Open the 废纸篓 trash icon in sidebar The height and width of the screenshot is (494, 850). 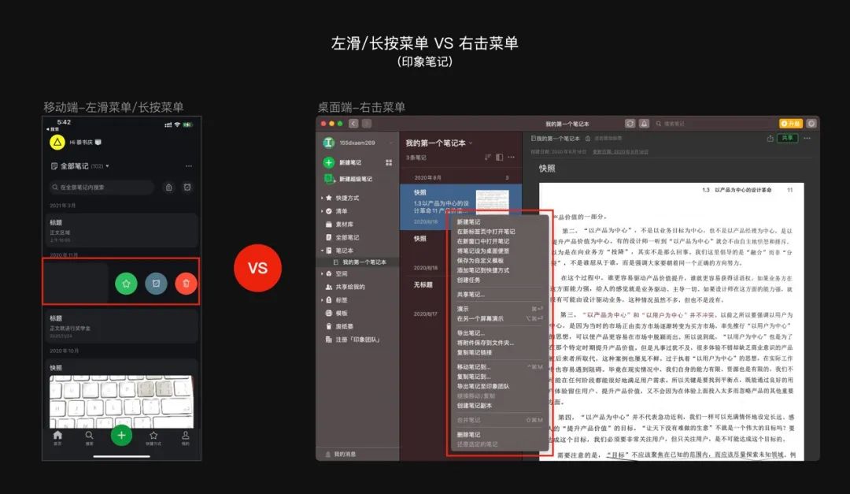click(327, 325)
